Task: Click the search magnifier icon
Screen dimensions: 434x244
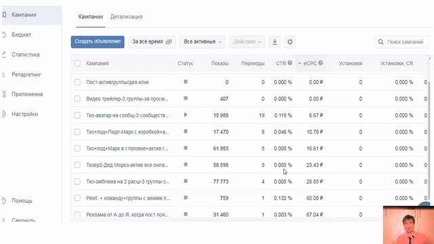Action: coord(381,42)
